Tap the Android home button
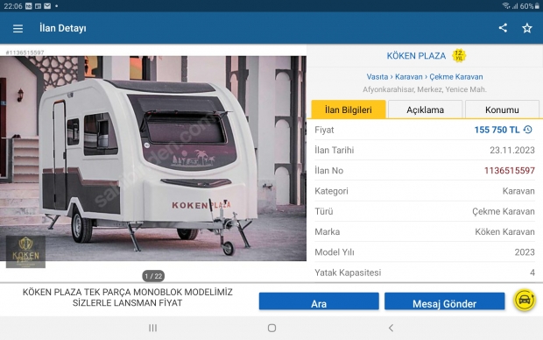543x340 pixels. coord(271,328)
